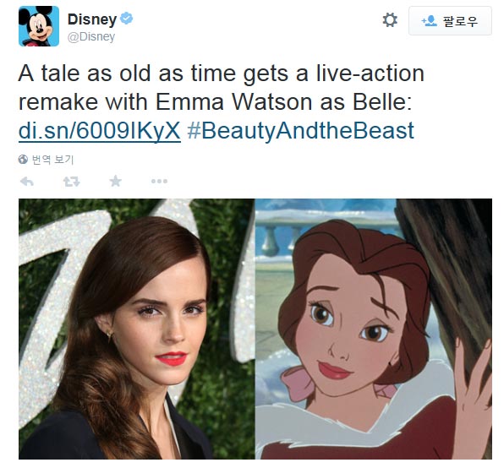Click the reply arrow icon

coord(27,182)
